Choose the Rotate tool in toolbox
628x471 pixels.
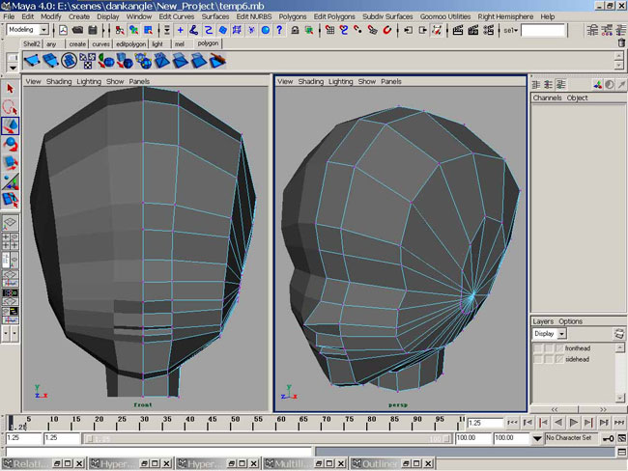[x=11, y=144]
